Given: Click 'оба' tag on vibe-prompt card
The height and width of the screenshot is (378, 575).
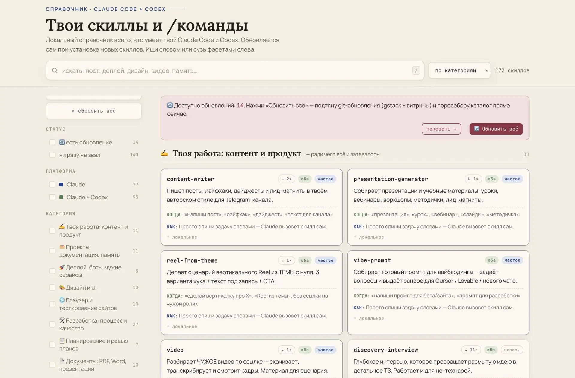Looking at the screenshot, I should (491, 260).
